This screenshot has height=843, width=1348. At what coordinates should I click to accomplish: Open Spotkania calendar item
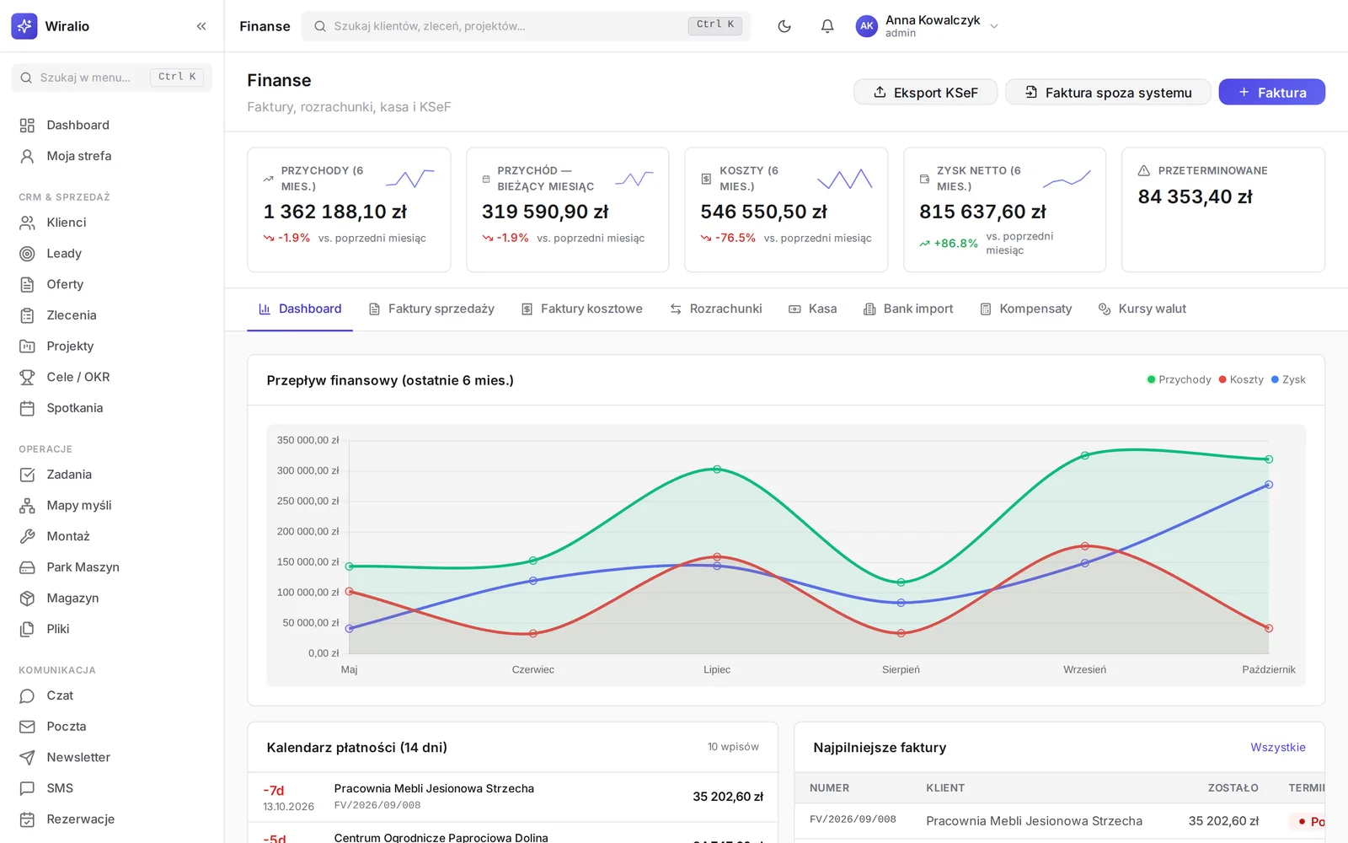click(112, 408)
